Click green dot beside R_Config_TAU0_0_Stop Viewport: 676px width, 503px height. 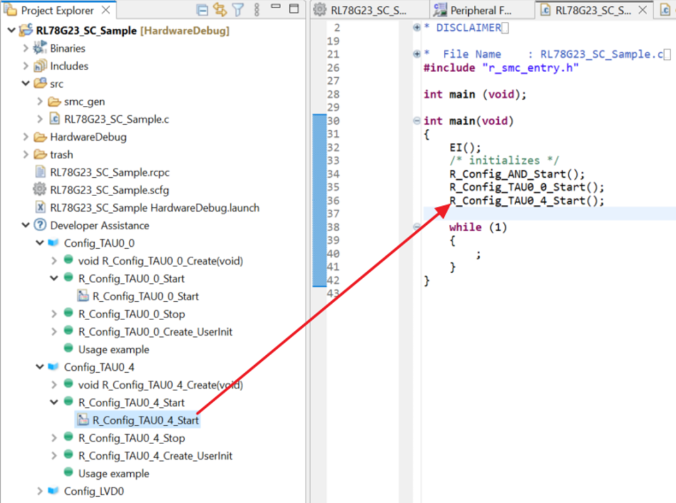point(68,313)
